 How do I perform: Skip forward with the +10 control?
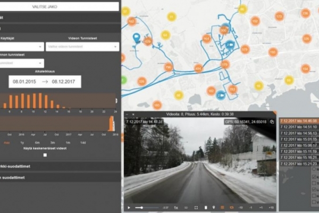click(271, 207)
